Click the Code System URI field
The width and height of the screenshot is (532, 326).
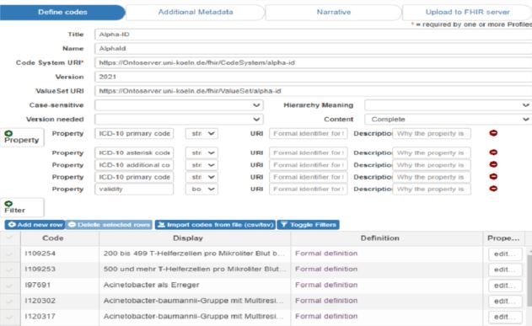(x=313, y=62)
